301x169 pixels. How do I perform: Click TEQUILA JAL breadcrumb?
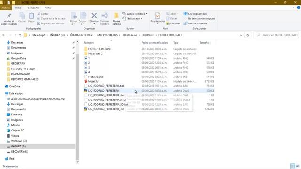click(x=130, y=35)
